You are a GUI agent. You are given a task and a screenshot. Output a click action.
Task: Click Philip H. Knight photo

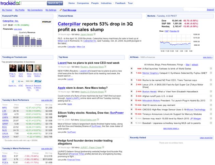point(13,68)
